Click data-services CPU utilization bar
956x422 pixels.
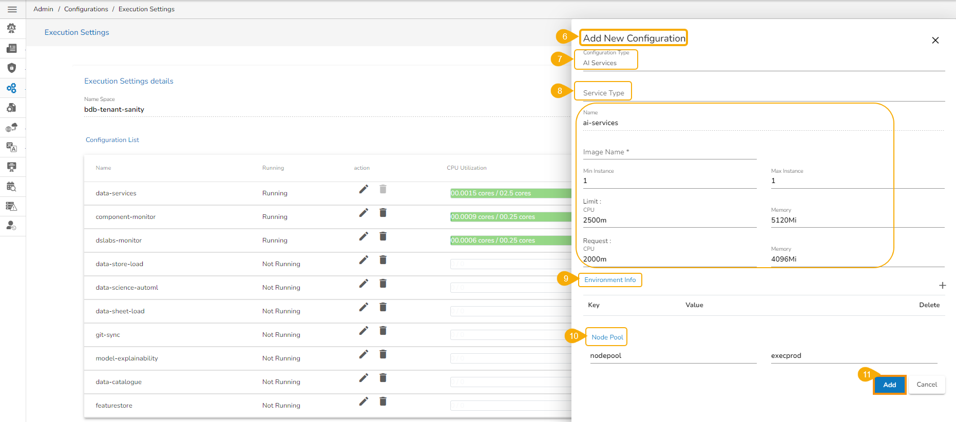point(510,193)
